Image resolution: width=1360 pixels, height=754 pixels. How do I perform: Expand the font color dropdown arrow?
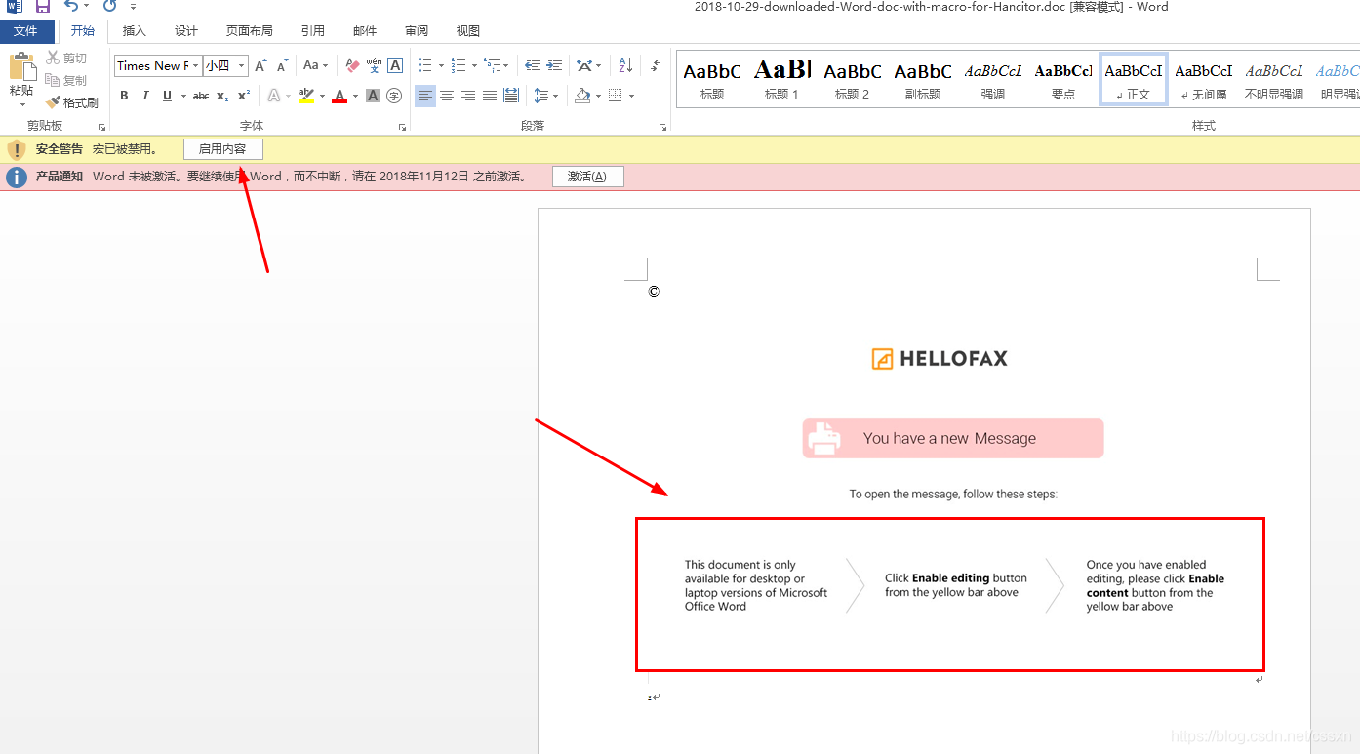pyautogui.click(x=355, y=96)
